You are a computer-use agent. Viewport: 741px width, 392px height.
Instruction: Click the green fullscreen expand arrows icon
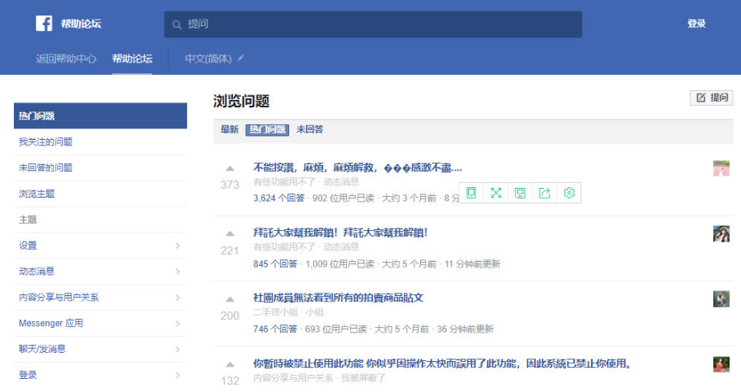[495, 193]
